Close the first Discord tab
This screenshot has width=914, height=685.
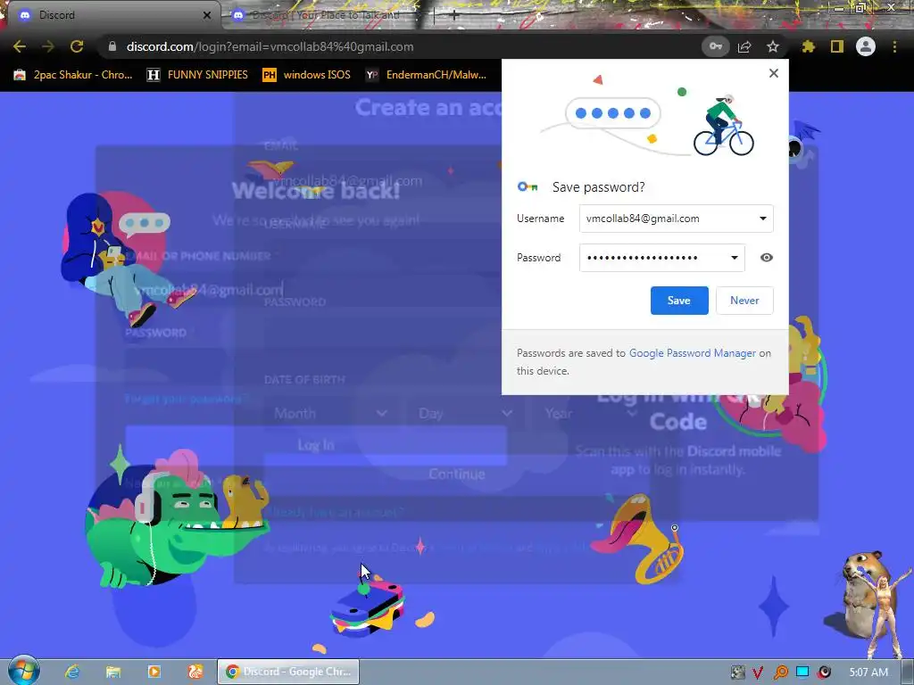(x=206, y=15)
